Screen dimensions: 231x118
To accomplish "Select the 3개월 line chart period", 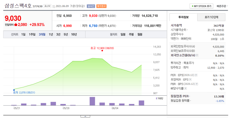I will click(42, 34).
